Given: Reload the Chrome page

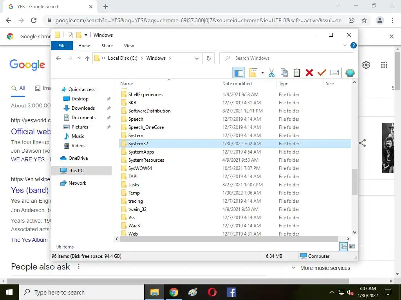Looking at the screenshot, I should coord(34,20).
